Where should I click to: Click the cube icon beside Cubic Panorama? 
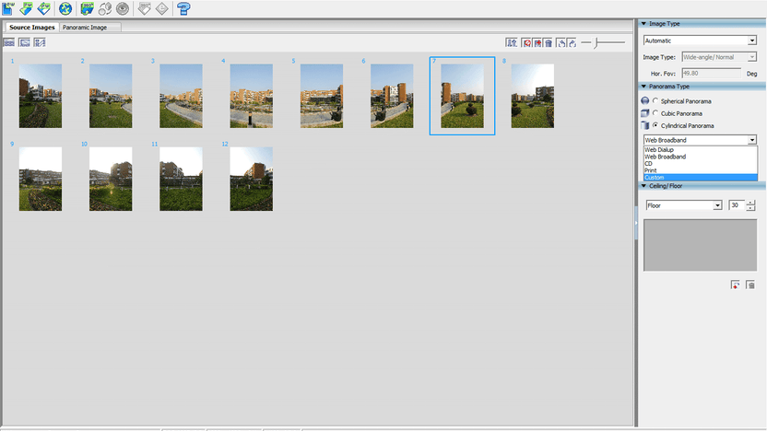(645, 113)
